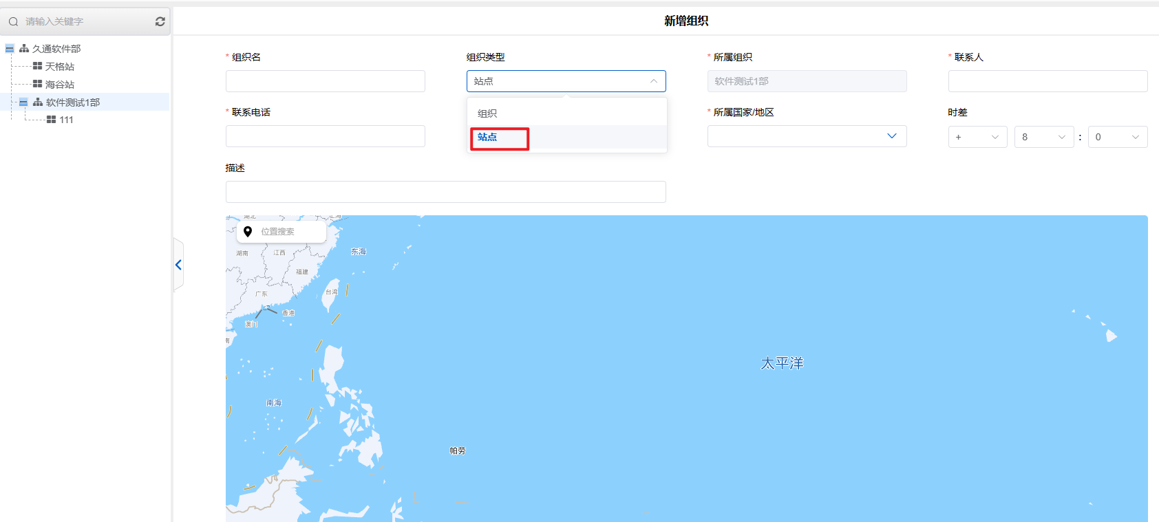The image size is (1159, 522).
Task: Collapse the 软件测试1部 tree node
Action: [23, 102]
